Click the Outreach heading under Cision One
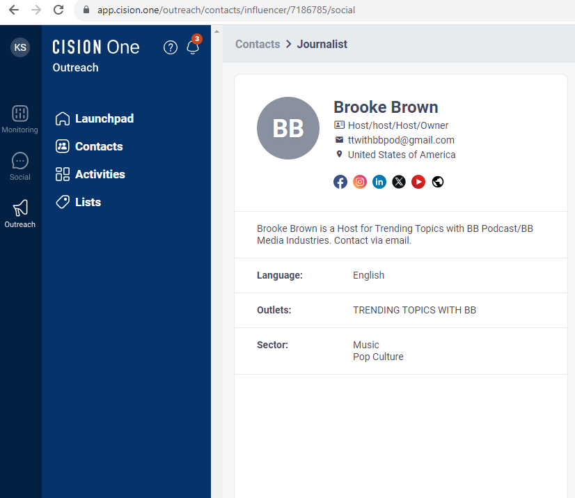The width and height of the screenshot is (575, 498). [x=76, y=68]
